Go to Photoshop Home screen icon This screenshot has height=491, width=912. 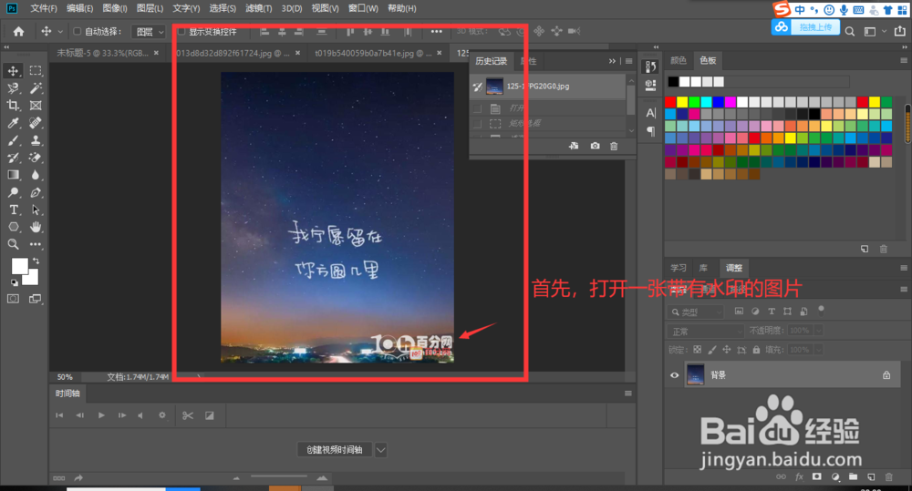(18, 31)
